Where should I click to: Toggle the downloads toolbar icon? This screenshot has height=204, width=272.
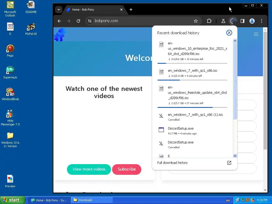[233, 21]
